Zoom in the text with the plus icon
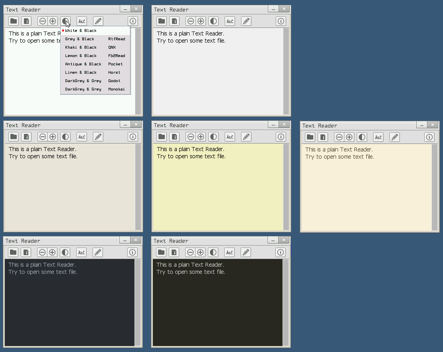This screenshot has width=443, height=352. pos(52,21)
